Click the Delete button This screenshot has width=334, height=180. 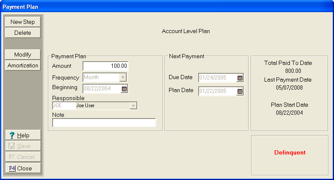(x=23, y=33)
